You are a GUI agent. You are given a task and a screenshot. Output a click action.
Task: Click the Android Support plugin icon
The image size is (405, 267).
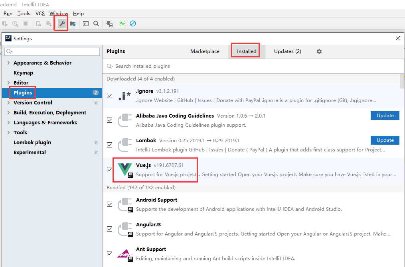(x=125, y=204)
